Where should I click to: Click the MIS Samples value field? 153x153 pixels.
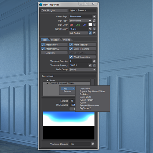pyautogui.click(x=73, y=105)
